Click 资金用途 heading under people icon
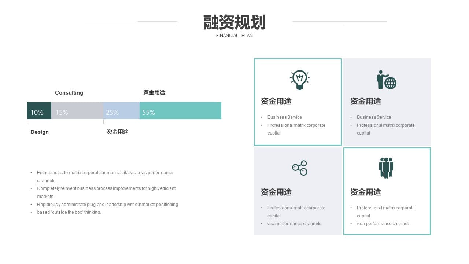Image resolution: width=469 pixels, height=264 pixels. [366, 192]
